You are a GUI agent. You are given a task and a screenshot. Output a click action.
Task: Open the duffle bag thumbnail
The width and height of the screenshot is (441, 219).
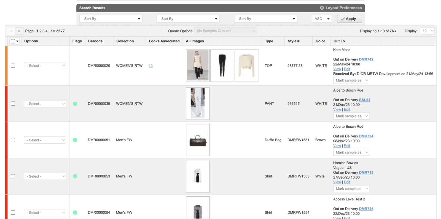198,140
